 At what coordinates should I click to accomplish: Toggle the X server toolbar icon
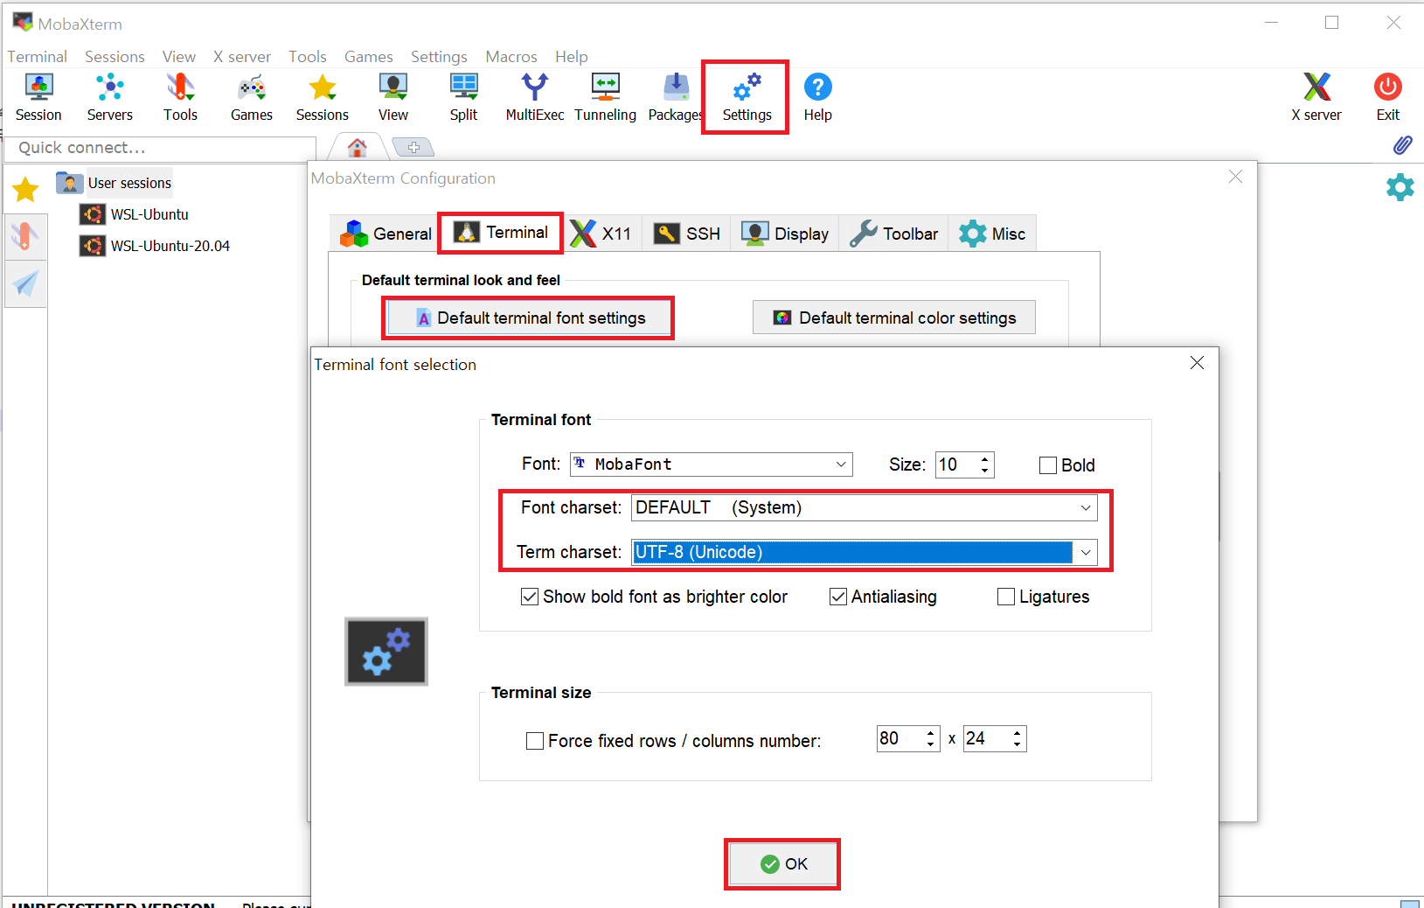tap(1316, 97)
